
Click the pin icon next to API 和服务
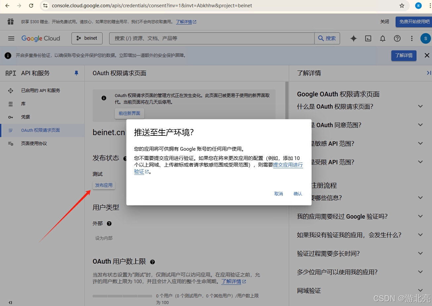tap(76, 73)
